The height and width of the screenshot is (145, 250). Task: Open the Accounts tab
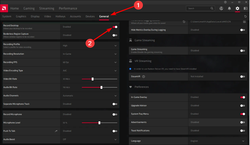(75, 16)
